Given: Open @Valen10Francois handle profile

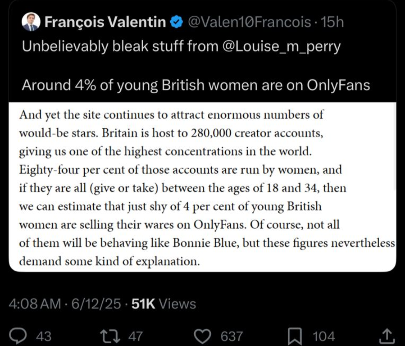Looking at the screenshot, I should tap(249, 22).
